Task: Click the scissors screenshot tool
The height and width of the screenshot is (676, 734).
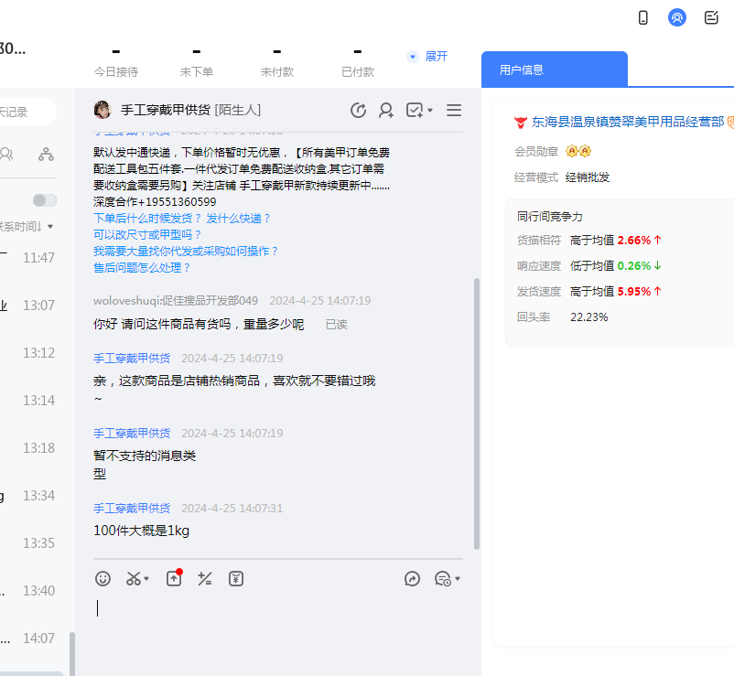Action: (x=133, y=578)
